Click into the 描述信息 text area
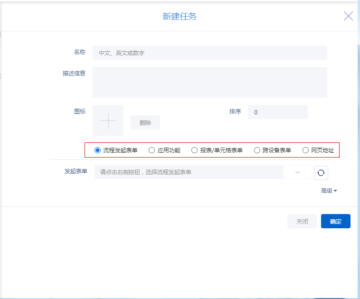This screenshot has width=360, height=299. 209,82
